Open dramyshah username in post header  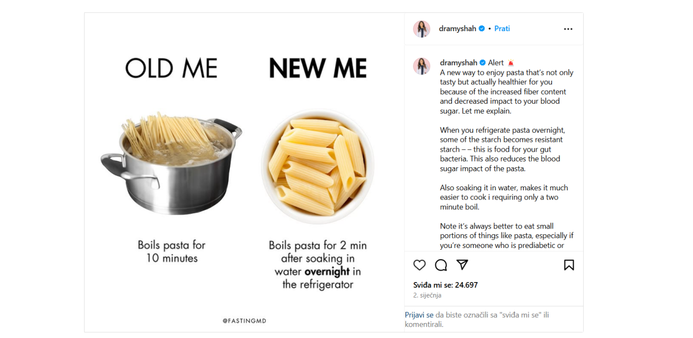tap(457, 29)
